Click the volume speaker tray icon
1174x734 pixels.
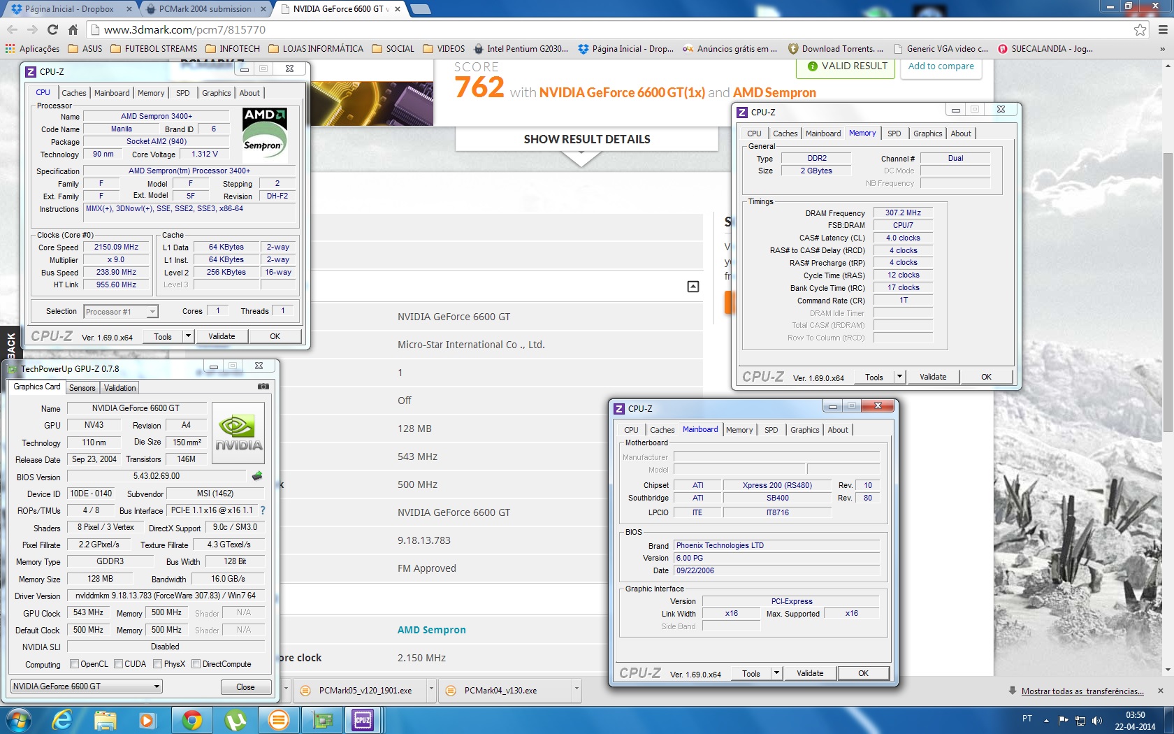tap(1097, 721)
